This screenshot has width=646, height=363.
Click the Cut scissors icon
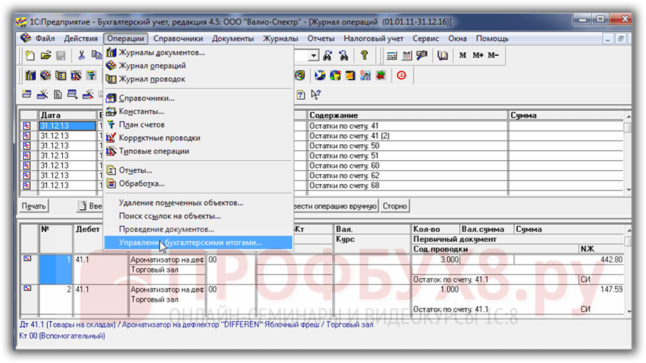pos(81,55)
